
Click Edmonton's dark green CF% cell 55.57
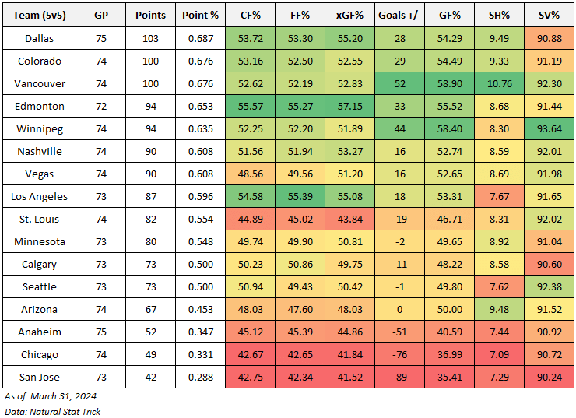coord(250,106)
